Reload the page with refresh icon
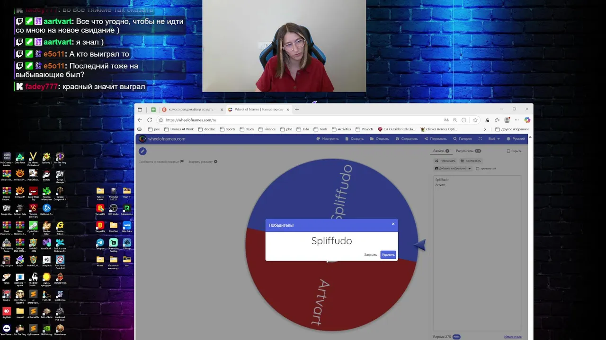The height and width of the screenshot is (340, 606). [150, 120]
